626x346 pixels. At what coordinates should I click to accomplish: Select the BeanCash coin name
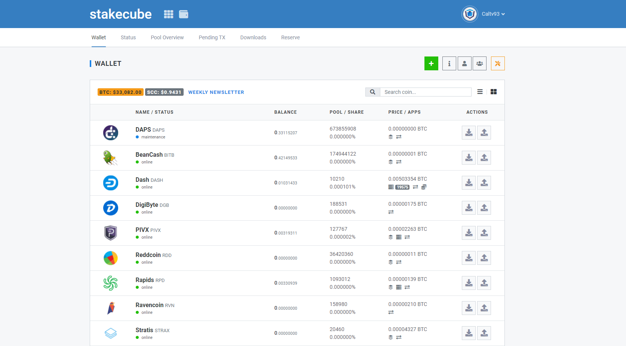[149, 154]
